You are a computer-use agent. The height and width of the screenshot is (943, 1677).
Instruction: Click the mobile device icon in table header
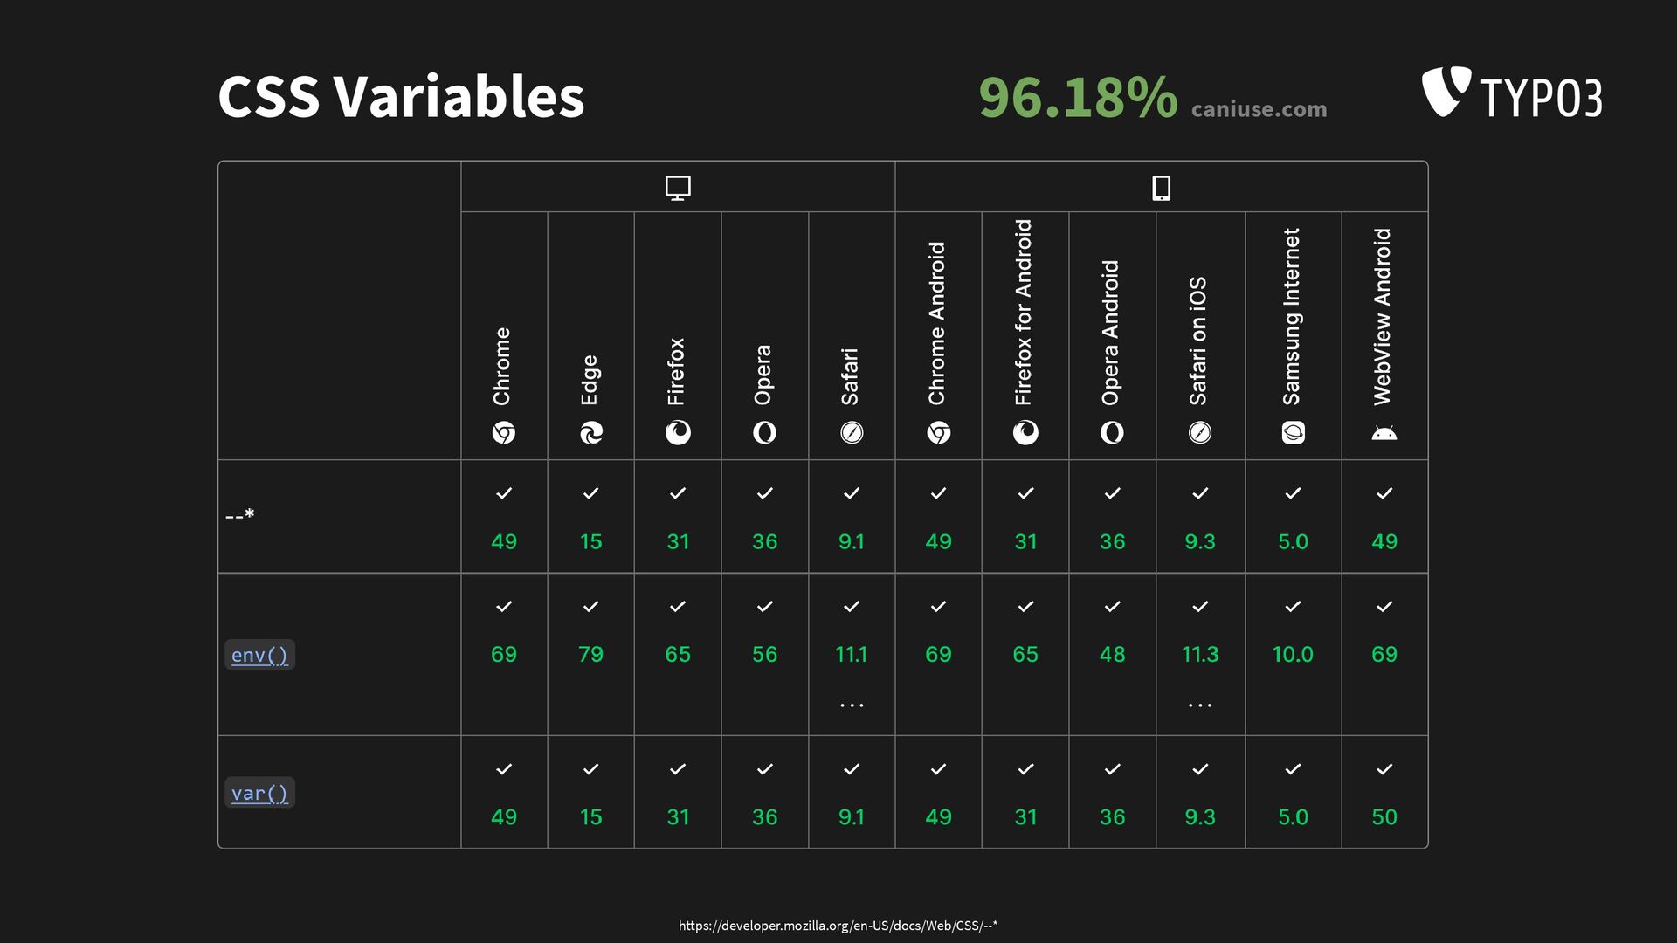click(x=1161, y=188)
